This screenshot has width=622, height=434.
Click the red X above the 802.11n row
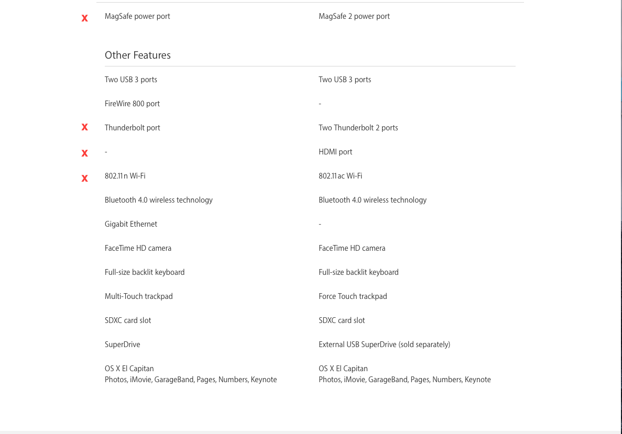tap(85, 153)
